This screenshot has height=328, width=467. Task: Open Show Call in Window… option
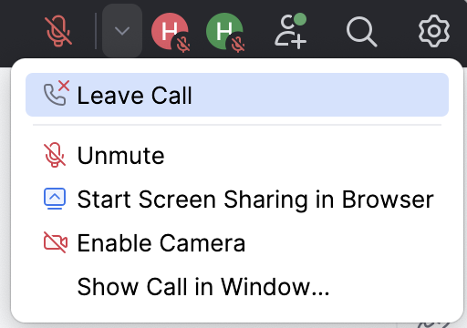click(237, 286)
